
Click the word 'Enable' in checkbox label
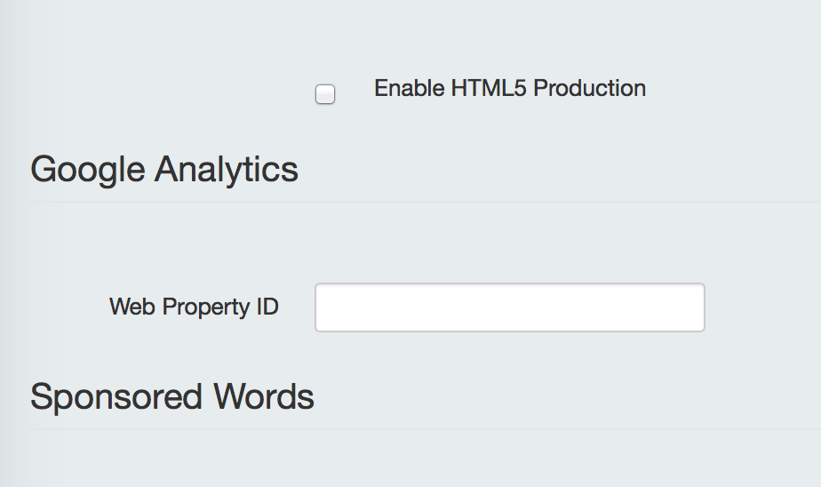[x=410, y=88]
